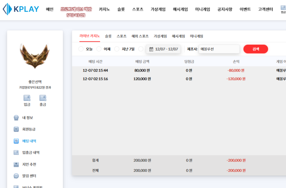
Task: Open 해시게임 in the top navigation
Action: point(181,9)
